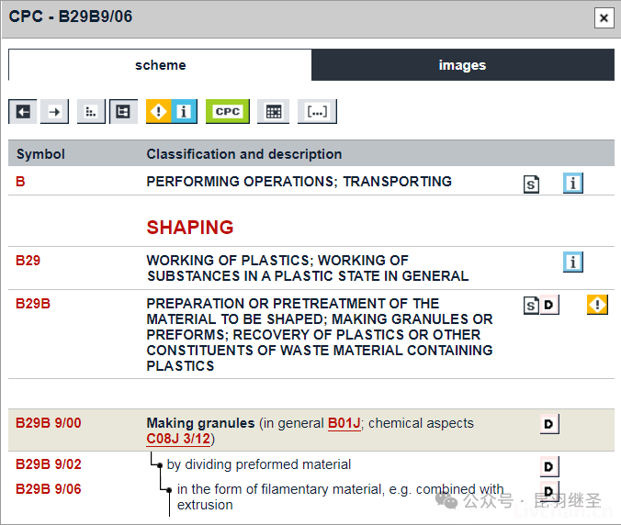Open the S icon in B29B row

[x=531, y=305]
